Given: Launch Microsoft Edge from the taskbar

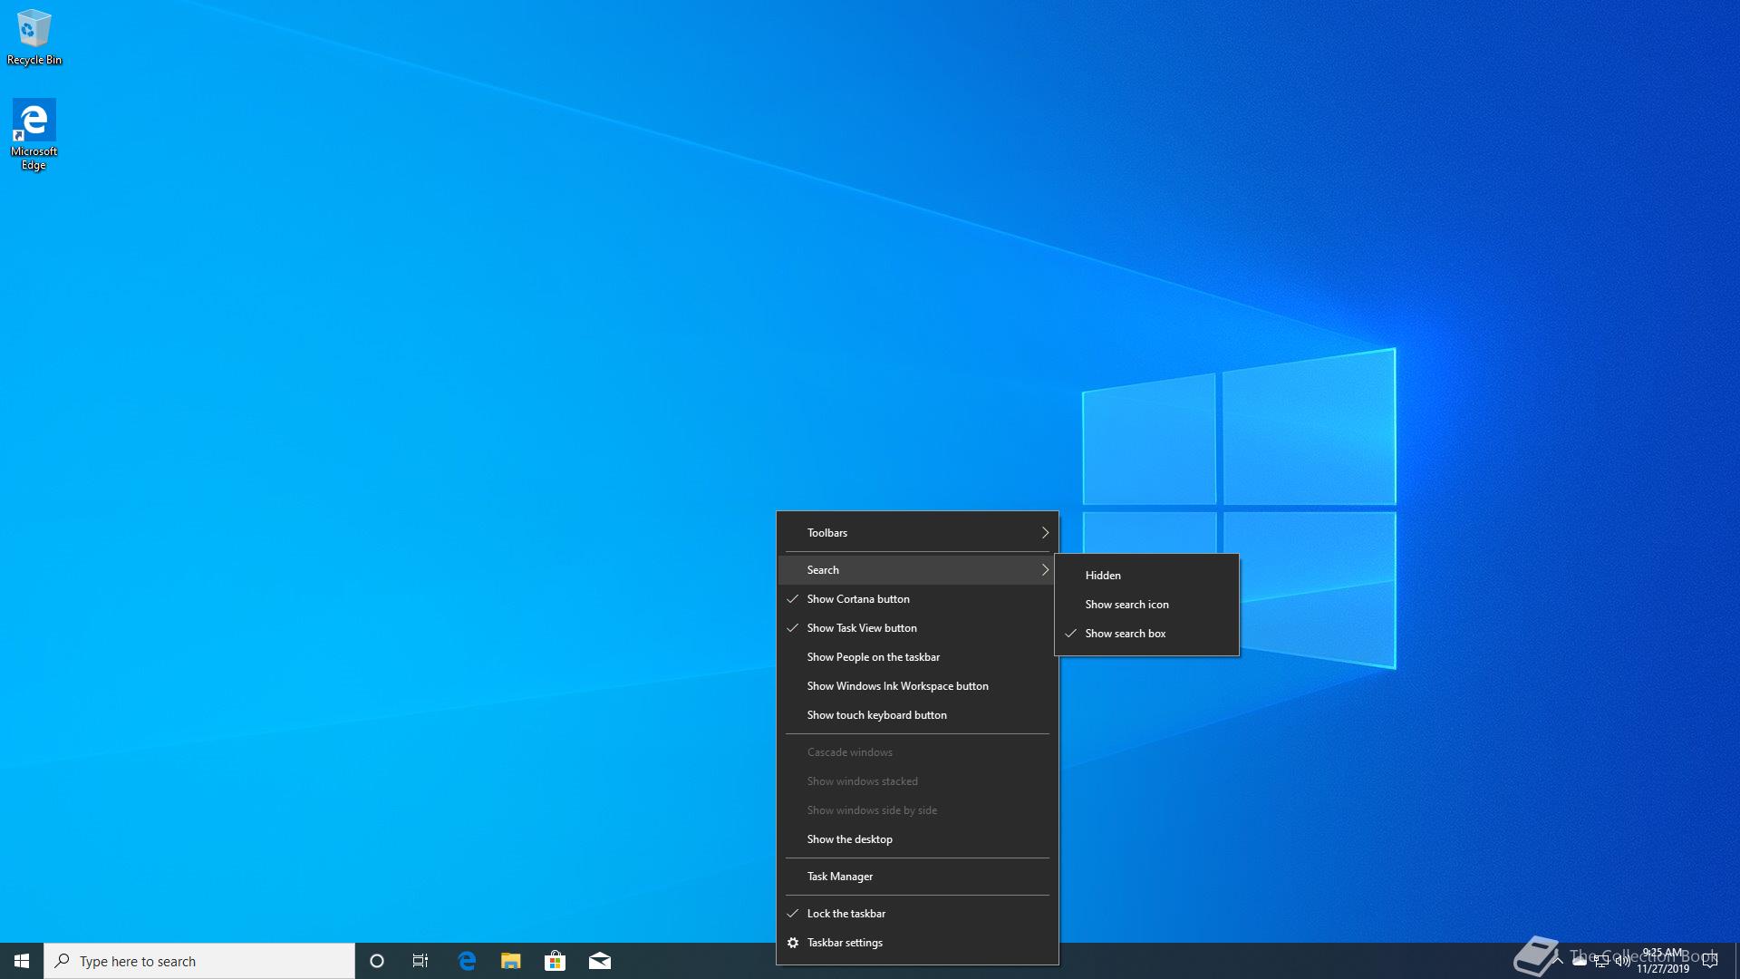Looking at the screenshot, I should pyautogui.click(x=467, y=961).
